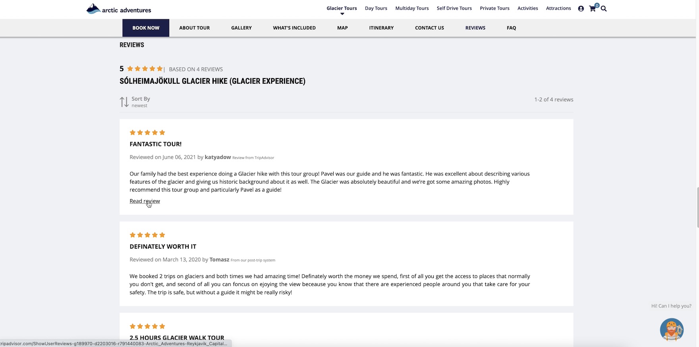Switch to the What's Included tab
Viewport: 699px width, 347px height.
click(x=294, y=28)
